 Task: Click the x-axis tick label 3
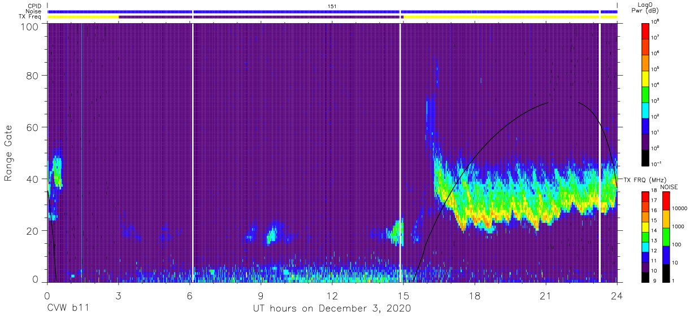119,295
